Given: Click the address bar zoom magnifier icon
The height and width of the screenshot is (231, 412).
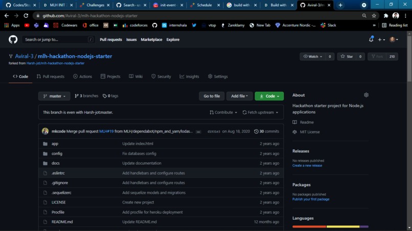Looking at the screenshot, I should [364, 16].
